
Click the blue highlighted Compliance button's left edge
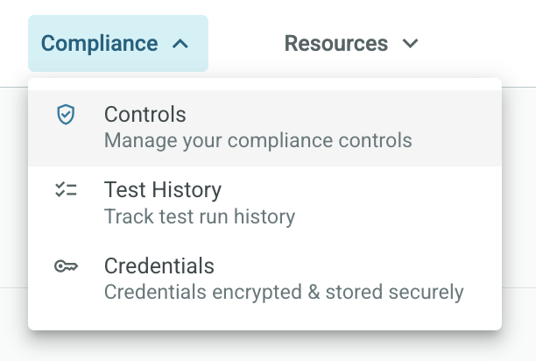pos(33,44)
